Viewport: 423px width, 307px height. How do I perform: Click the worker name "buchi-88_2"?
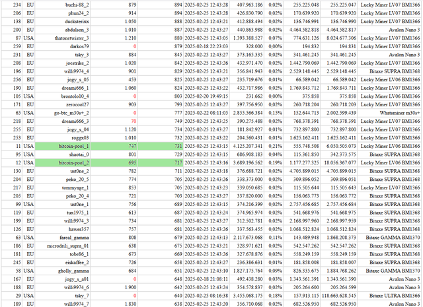coord(77,5)
